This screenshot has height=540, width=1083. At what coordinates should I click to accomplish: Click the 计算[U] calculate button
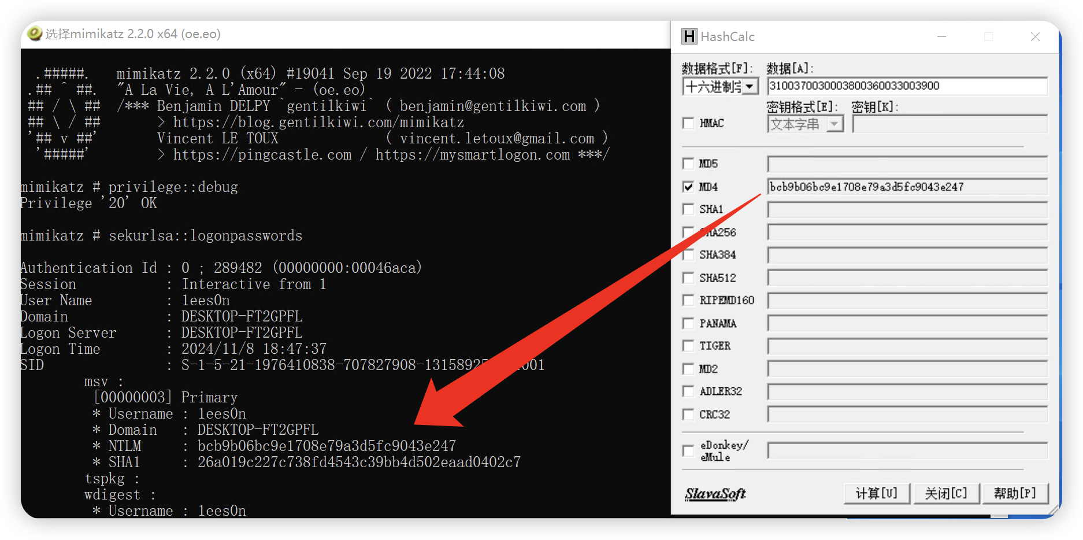(x=877, y=493)
